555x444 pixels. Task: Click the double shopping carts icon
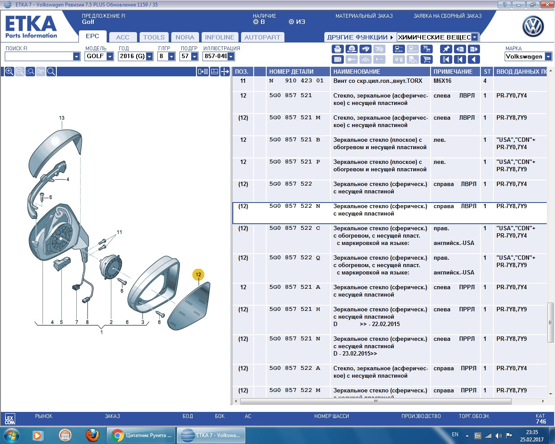[427, 49]
